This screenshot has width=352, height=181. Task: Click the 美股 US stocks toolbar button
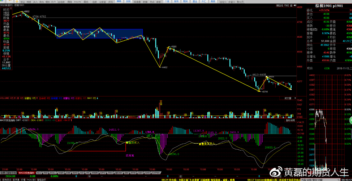pyautogui.click(x=213, y=2)
